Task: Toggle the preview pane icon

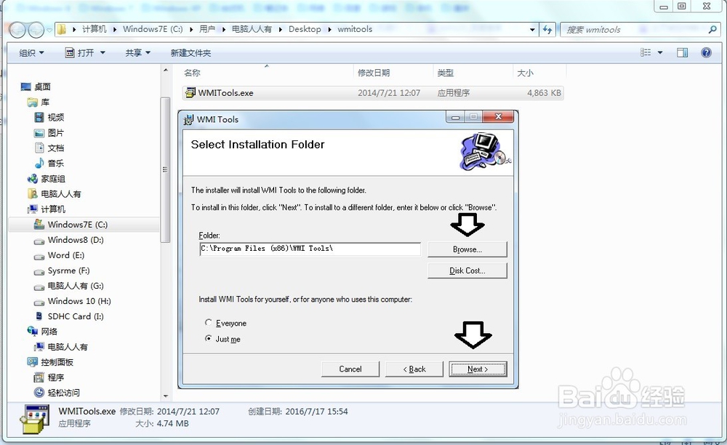Action: 683,53
